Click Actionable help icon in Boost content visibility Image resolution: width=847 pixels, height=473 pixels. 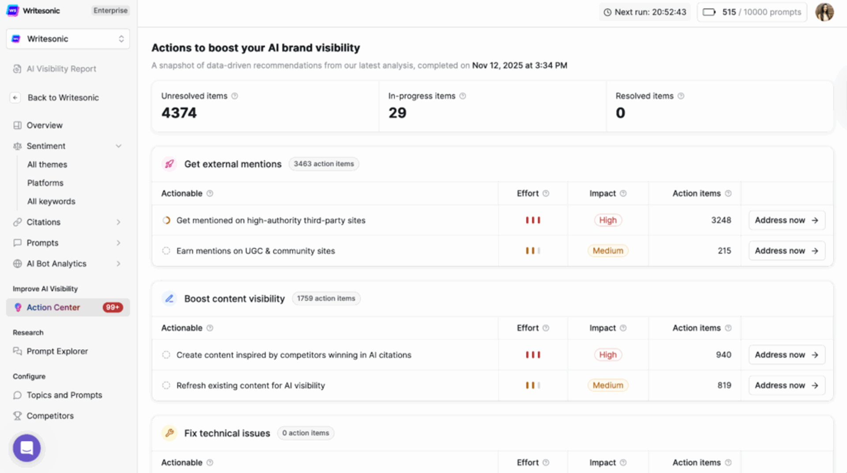(210, 328)
